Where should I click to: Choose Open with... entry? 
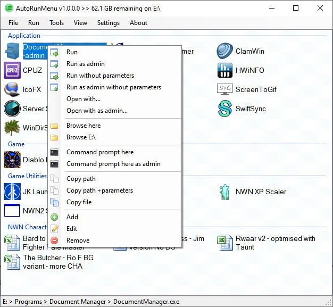tap(115, 99)
